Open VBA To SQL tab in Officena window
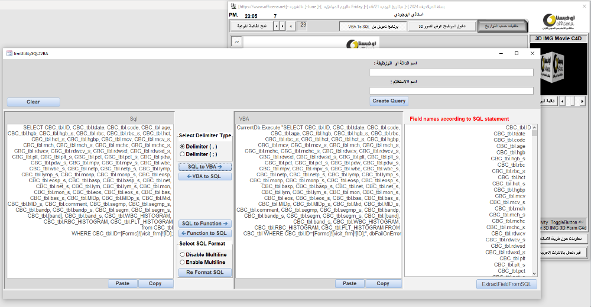Image resolution: width=591 pixels, height=307 pixels. tap(373, 27)
